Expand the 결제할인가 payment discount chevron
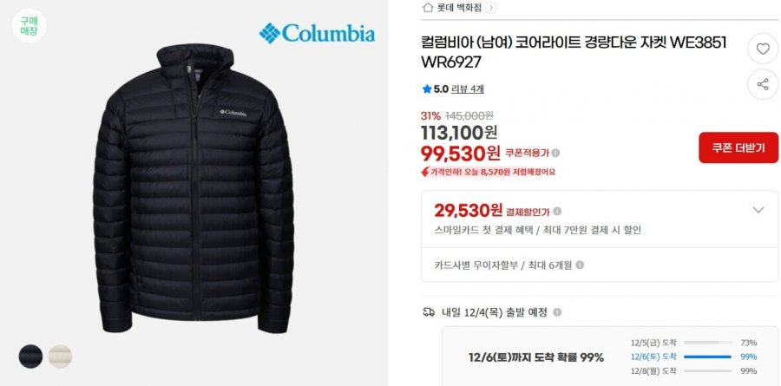The width and height of the screenshot is (781, 386). click(x=758, y=210)
